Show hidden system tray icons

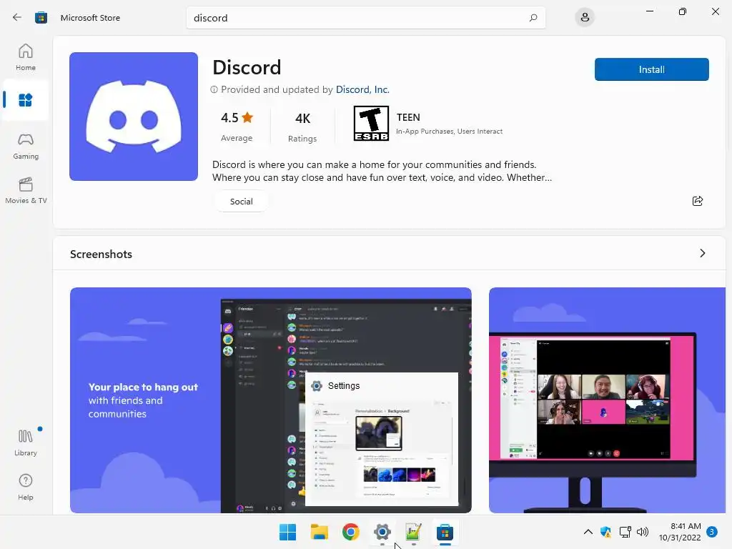coord(588,532)
